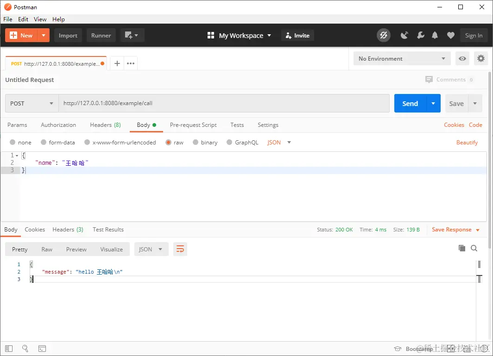The height and width of the screenshot is (356, 493).
Task: Click the Save button
Action: [456, 103]
